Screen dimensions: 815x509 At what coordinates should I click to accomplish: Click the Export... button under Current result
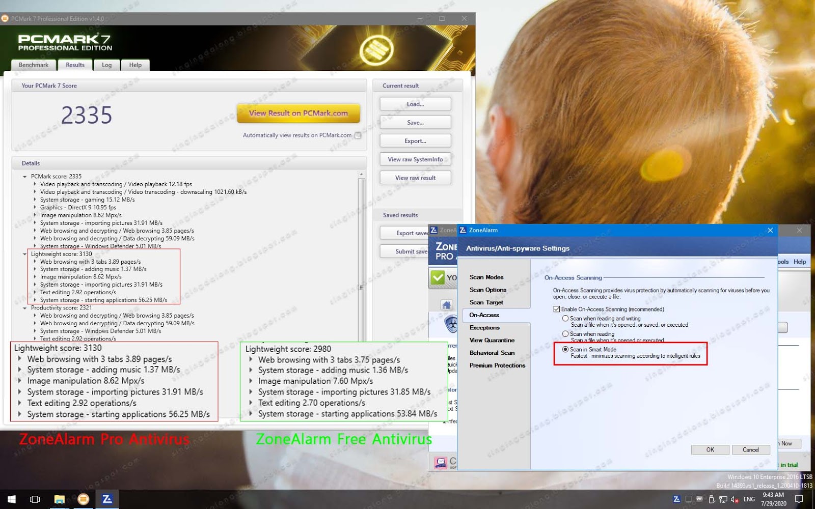pos(415,141)
